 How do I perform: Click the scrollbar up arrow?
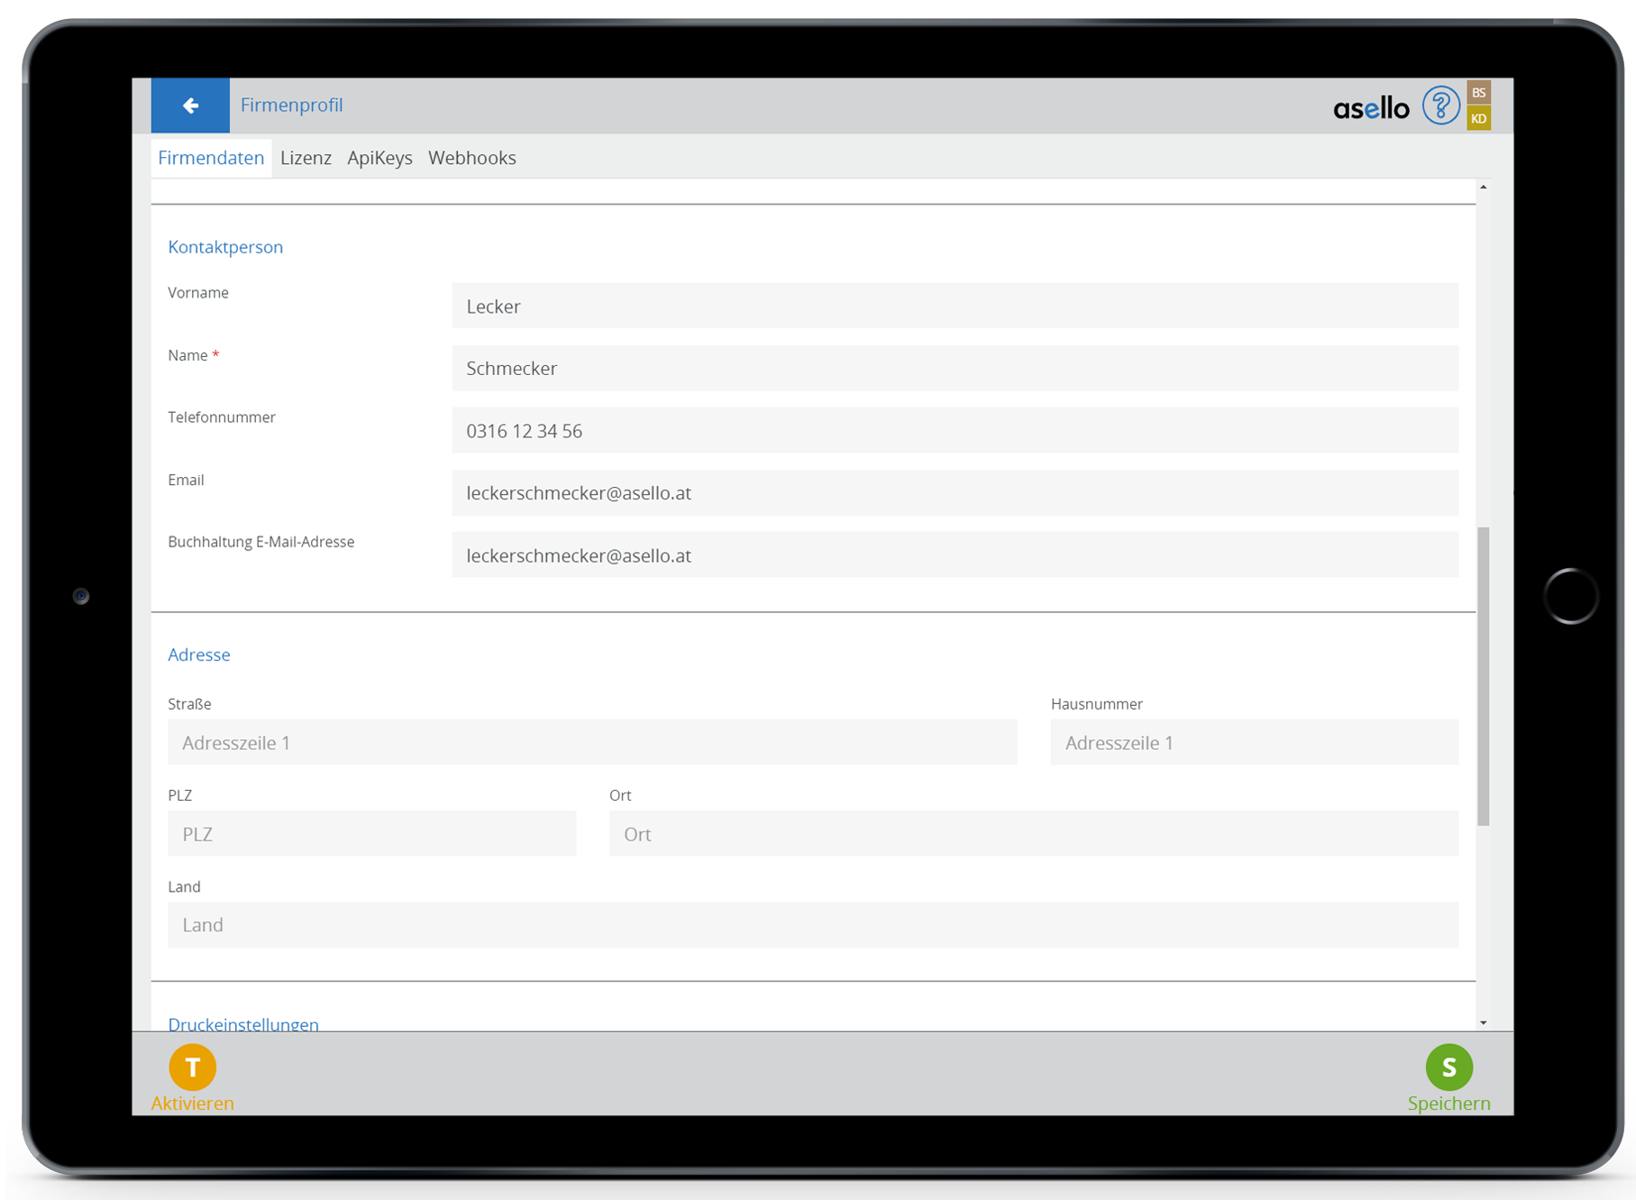point(1483,187)
